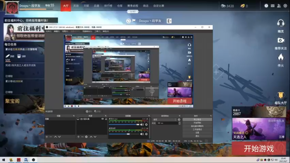Image resolution: width=290 pixels, height=163 pixels.
Task: Select the 显示器采集 source row
Action: (x=92, y=119)
